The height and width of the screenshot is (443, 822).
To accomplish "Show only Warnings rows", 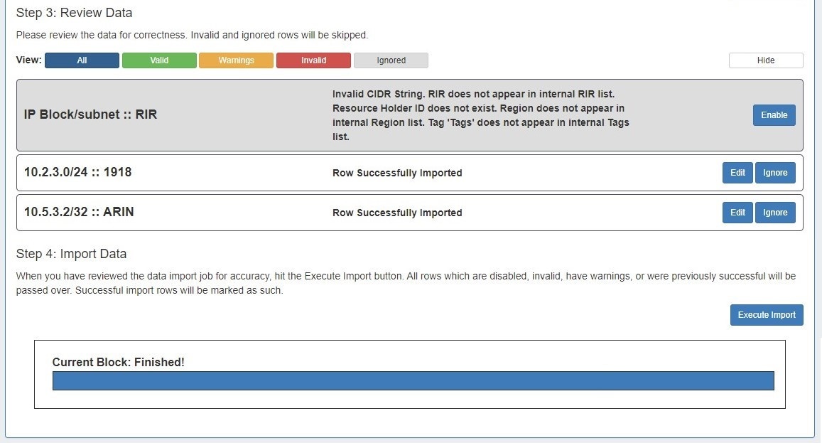I will tap(236, 60).
